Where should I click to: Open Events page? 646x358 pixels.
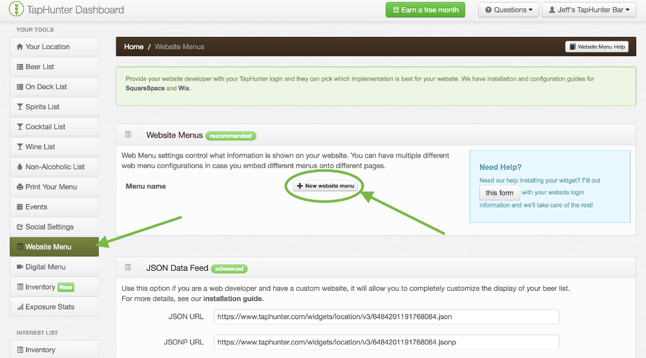(x=54, y=207)
